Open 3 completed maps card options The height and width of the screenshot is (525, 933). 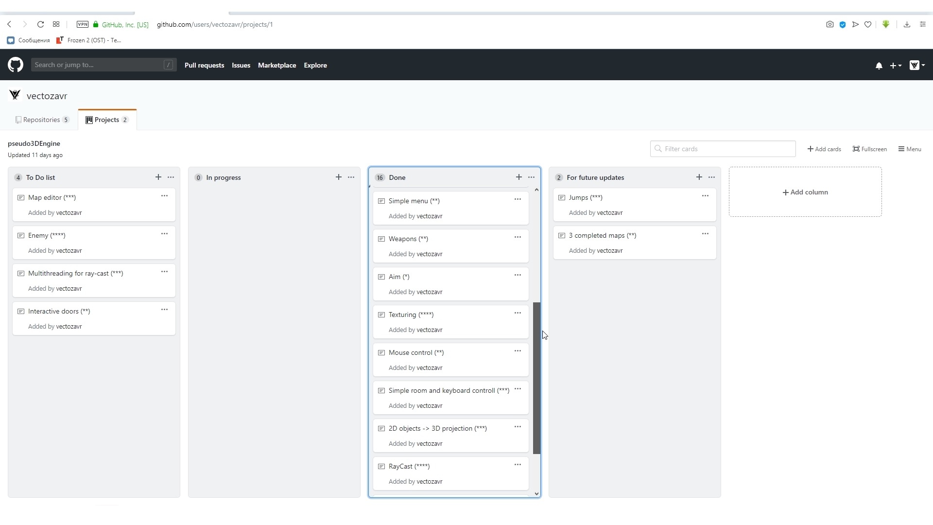(x=706, y=234)
